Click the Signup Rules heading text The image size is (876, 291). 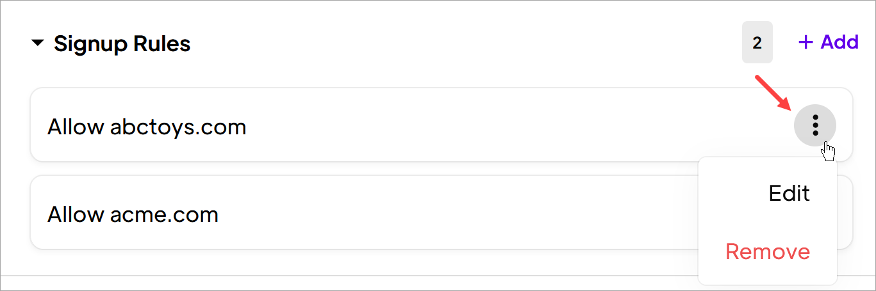[122, 43]
